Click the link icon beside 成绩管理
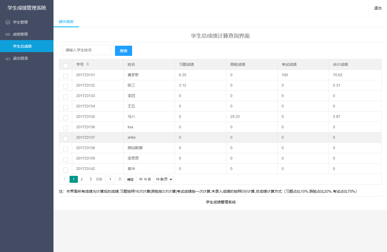This screenshot has height=252, width=387. (x=8, y=34)
